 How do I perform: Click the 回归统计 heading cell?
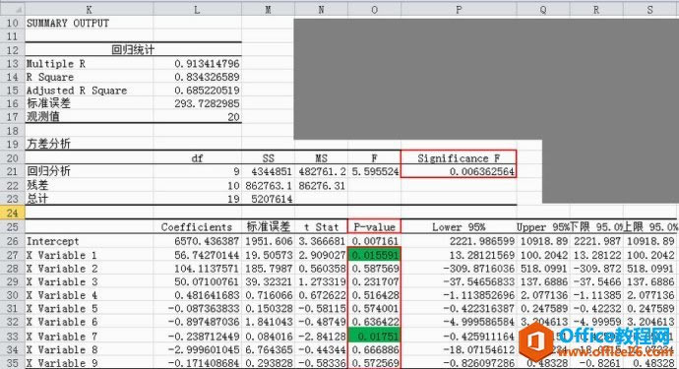133,50
